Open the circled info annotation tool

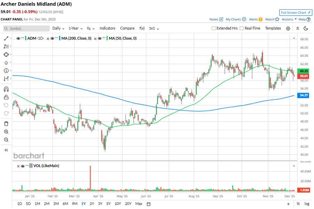tap(6, 70)
